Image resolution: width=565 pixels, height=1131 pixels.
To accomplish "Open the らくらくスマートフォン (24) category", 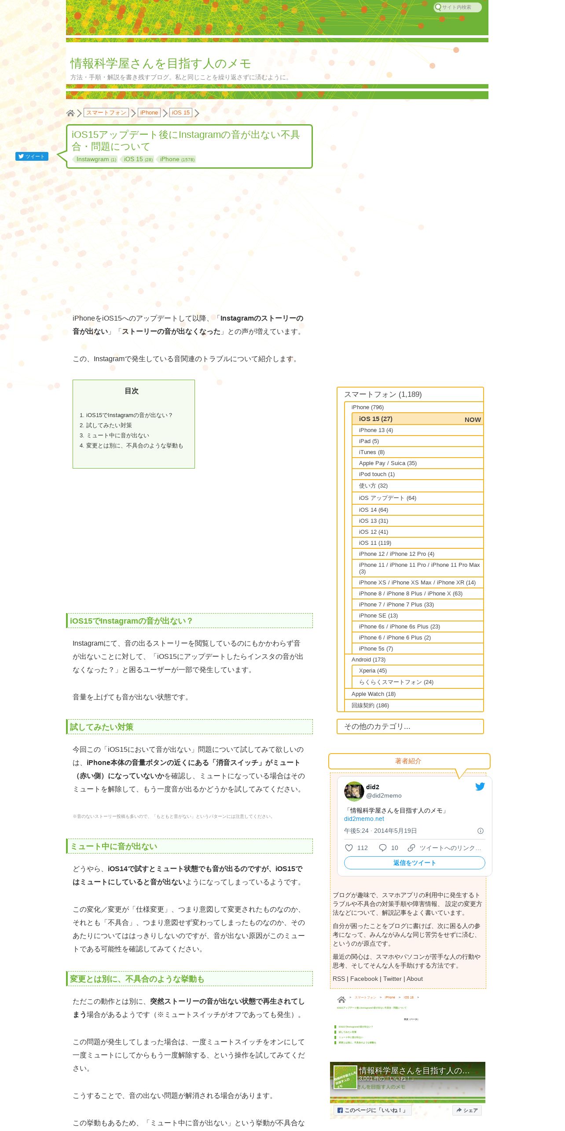I will pyautogui.click(x=418, y=682).
